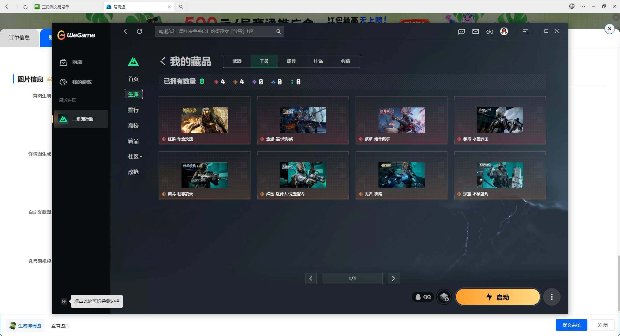Open the 露娜-黑·天际线 operator skin card
The height and width of the screenshot is (336, 620).
click(303, 120)
